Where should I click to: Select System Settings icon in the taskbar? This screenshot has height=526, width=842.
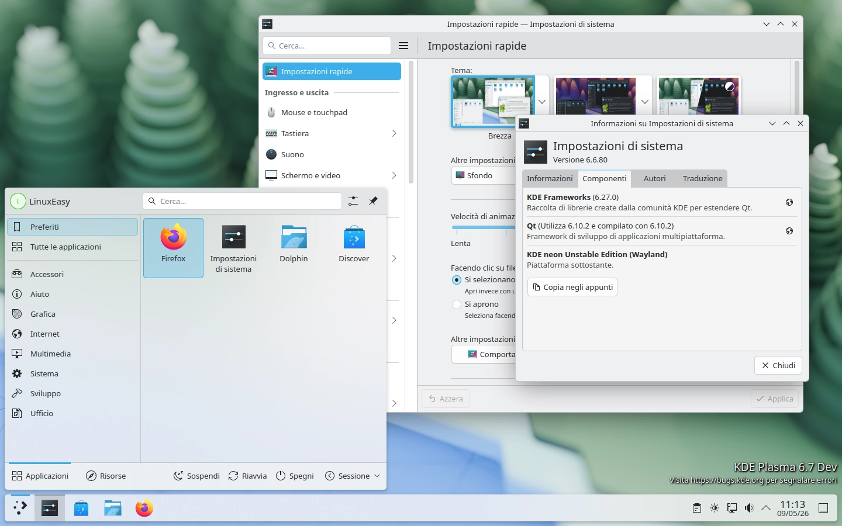point(50,508)
